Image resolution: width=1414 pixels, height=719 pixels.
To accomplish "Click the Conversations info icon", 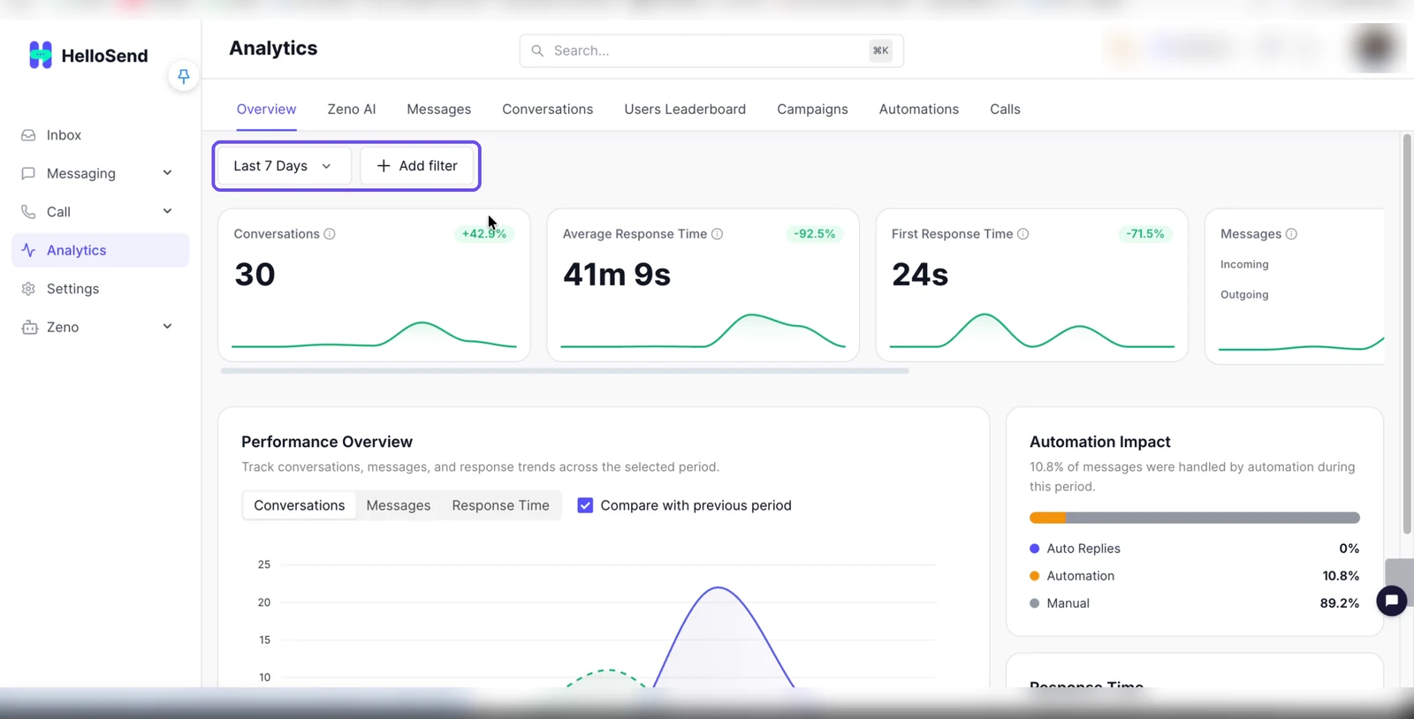I will click(330, 234).
